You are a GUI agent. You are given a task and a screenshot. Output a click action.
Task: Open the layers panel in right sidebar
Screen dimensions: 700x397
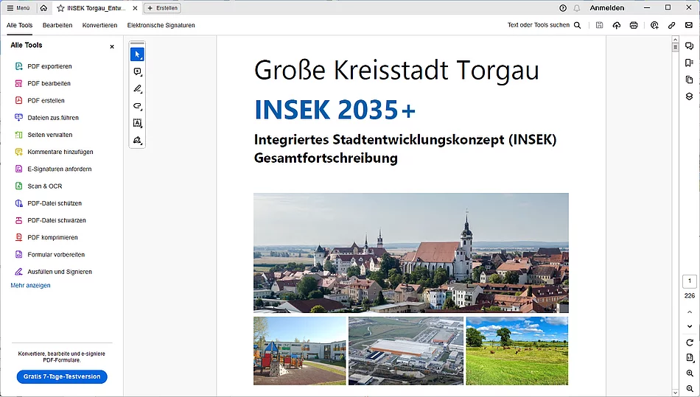click(689, 96)
